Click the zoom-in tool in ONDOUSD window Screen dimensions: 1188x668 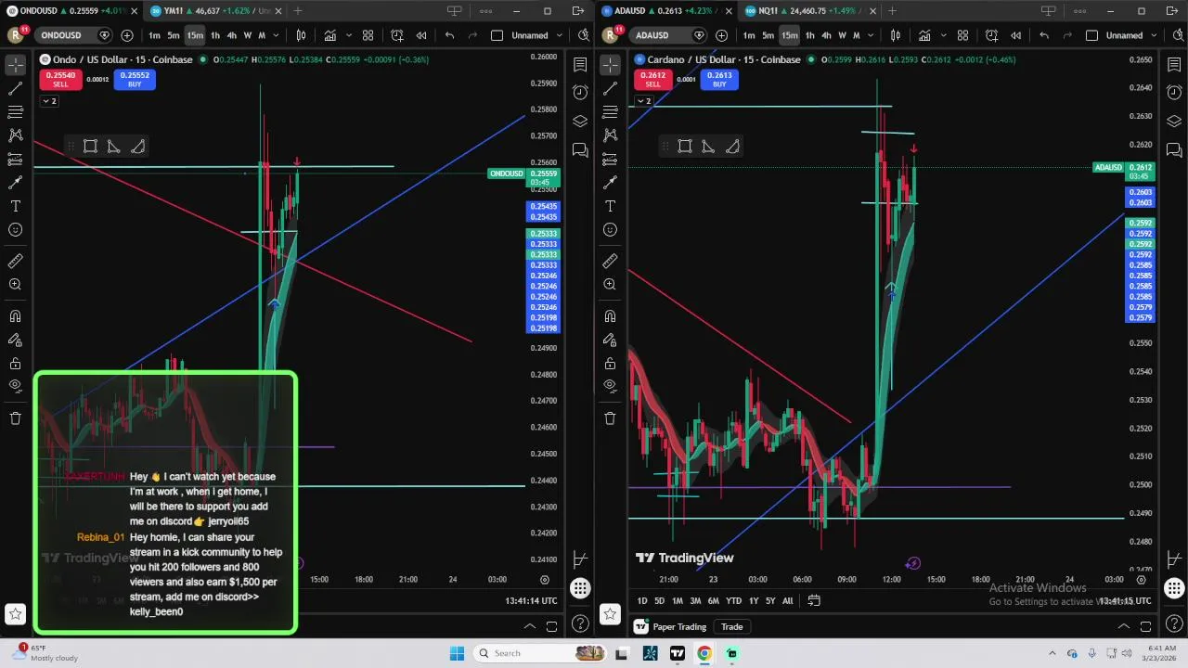click(x=16, y=285)
